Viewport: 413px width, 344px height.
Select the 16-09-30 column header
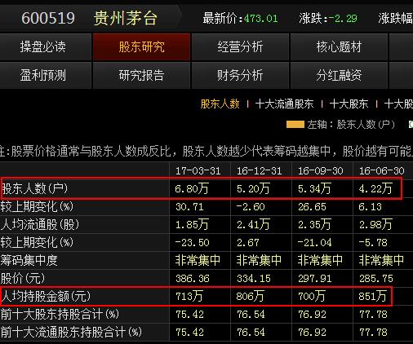320,171
